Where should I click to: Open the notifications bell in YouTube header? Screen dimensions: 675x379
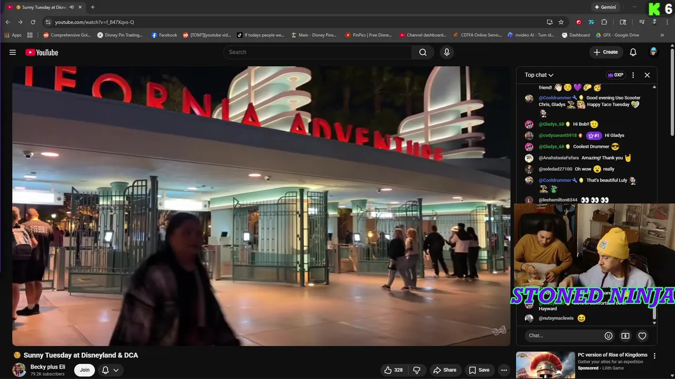click(633, 52)
